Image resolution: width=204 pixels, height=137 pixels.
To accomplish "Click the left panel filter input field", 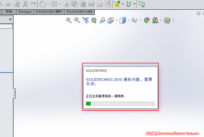I will (x=6, y=26).
